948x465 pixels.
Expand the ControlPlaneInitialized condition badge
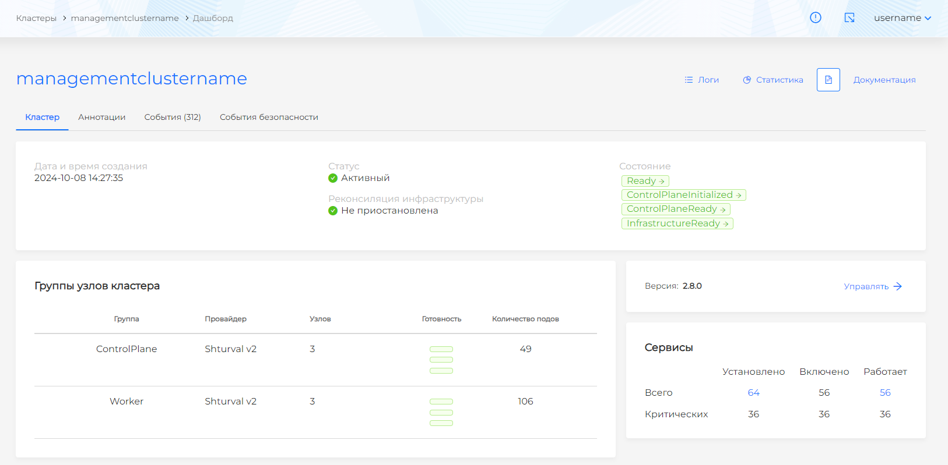683,195
